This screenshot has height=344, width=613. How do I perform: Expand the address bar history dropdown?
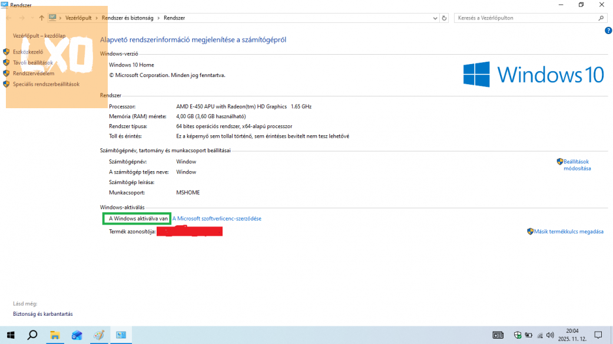point(435,18)
